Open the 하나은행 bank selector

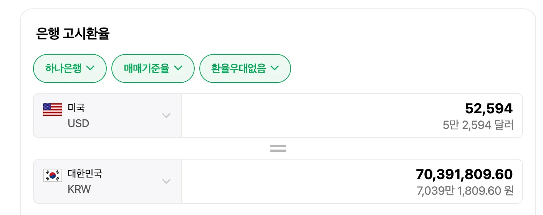click(70, 68)
